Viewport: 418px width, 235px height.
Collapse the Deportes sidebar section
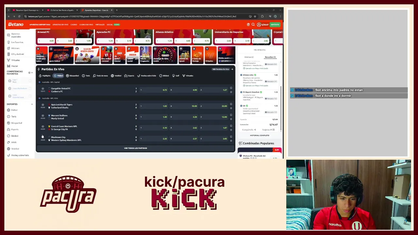pyautogui.click(x=32, y=104)
